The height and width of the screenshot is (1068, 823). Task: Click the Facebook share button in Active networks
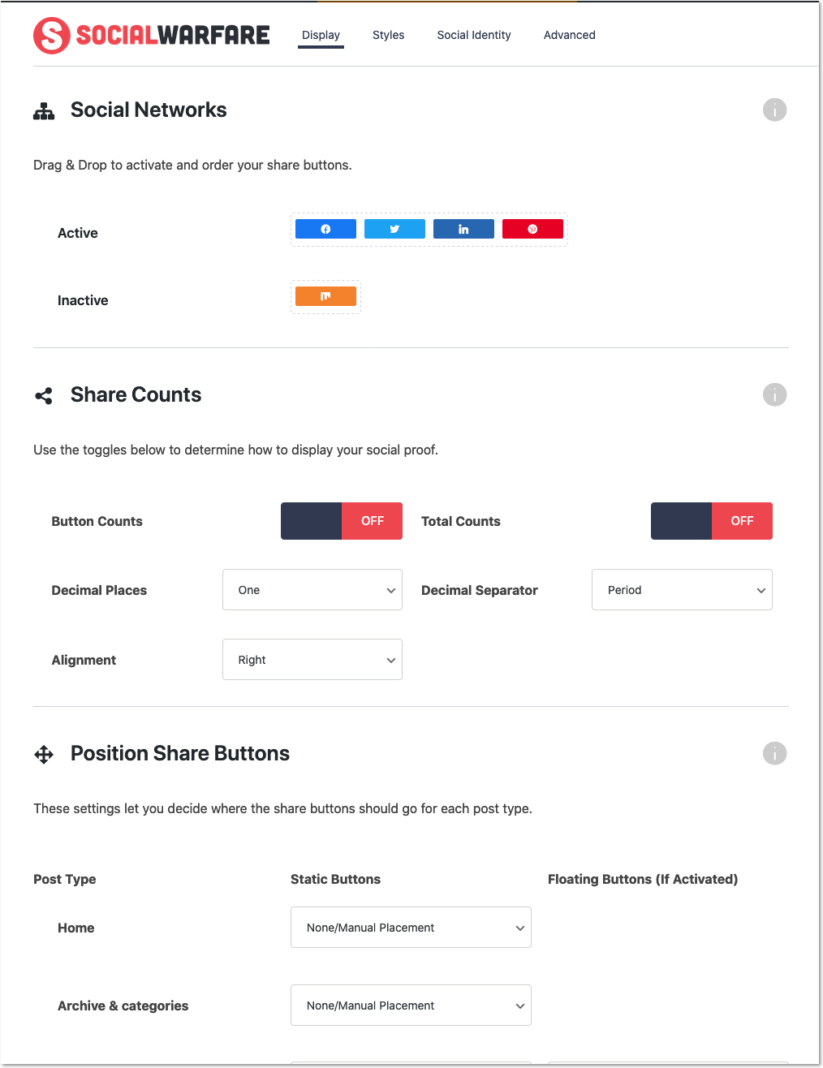(x=325, y=229)
